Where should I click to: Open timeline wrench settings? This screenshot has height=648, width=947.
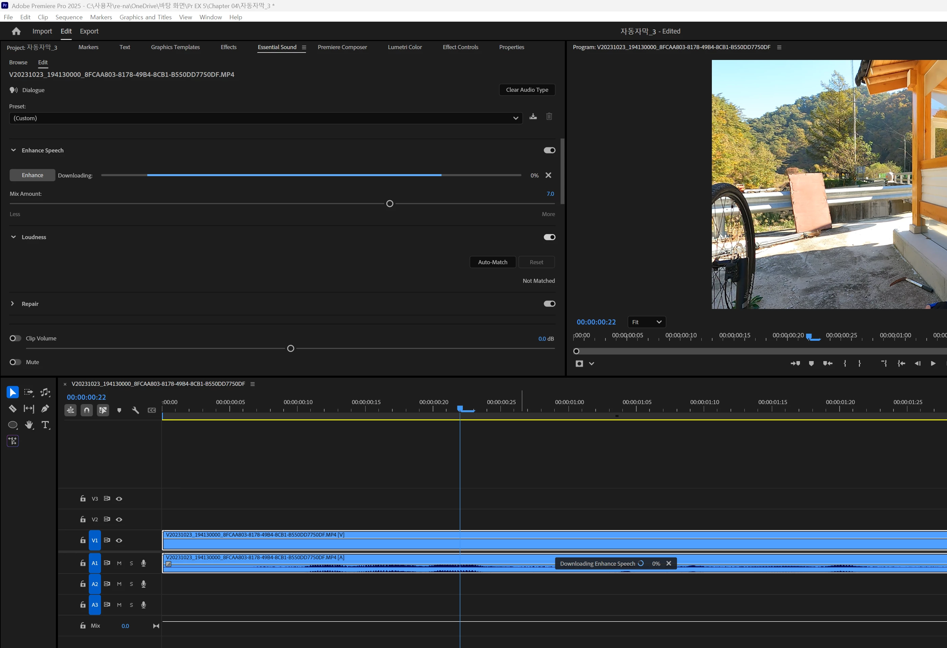[x=135, y=410]
